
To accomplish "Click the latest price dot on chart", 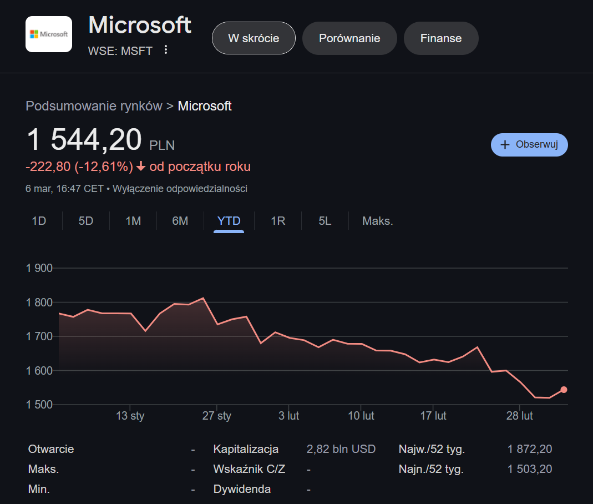I will pyautogui.click(x=564, y=390).
